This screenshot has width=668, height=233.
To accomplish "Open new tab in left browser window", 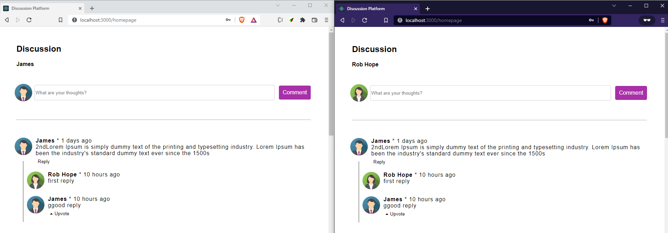I will click(92, 8).
